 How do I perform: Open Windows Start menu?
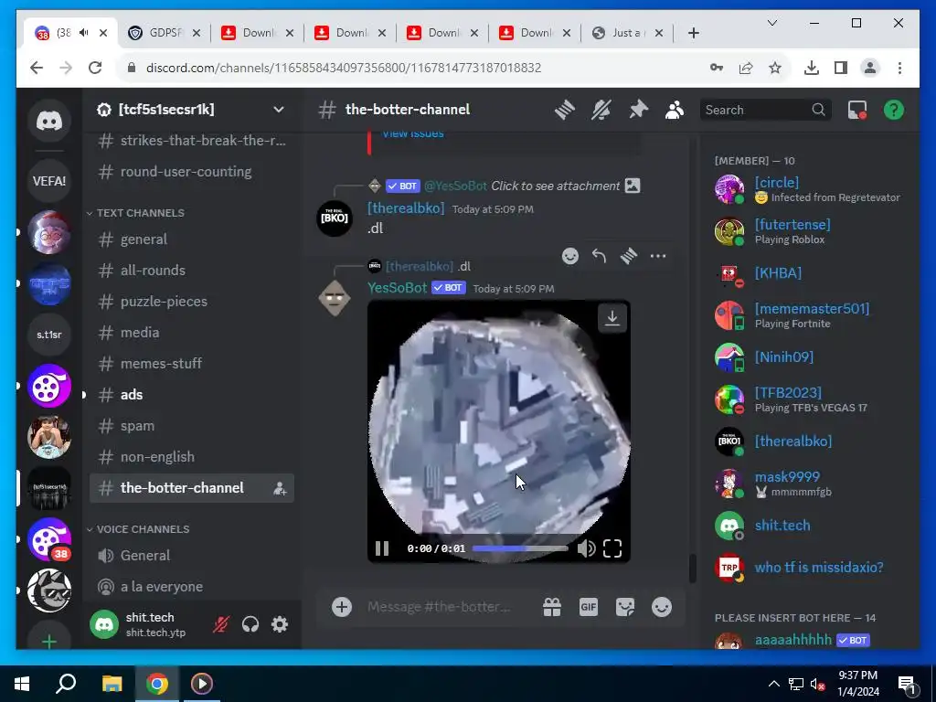(x=22, y=684)
